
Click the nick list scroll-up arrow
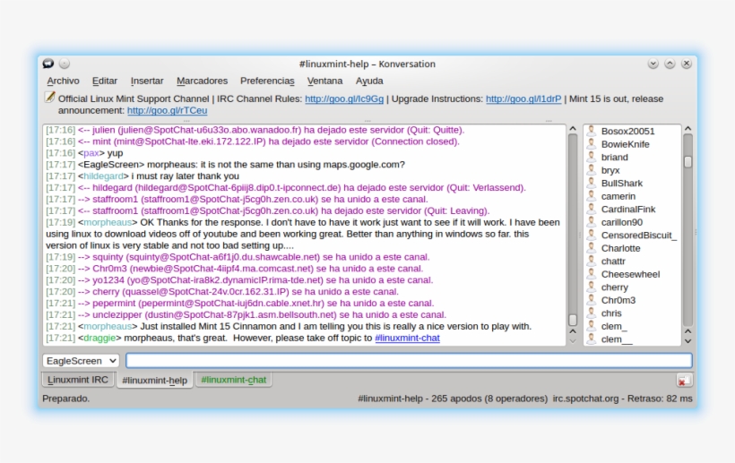click(687, 128)
